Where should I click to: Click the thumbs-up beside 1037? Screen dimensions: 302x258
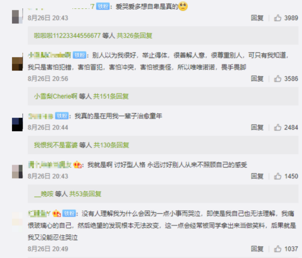[278, 249]
